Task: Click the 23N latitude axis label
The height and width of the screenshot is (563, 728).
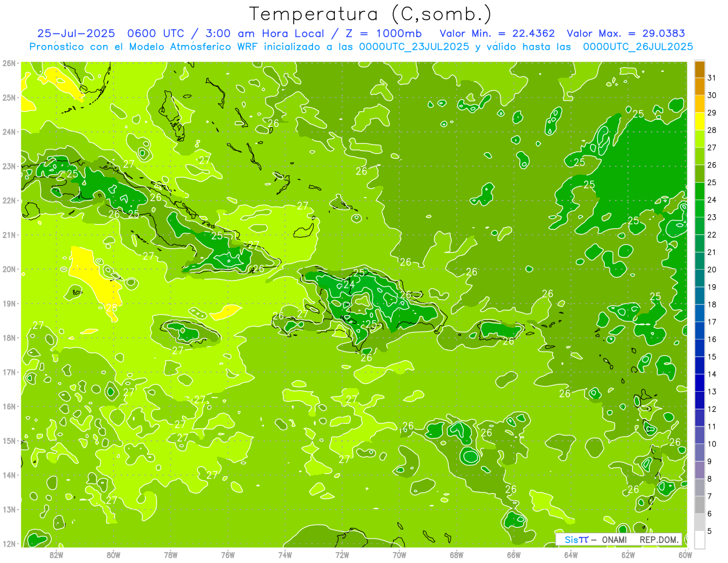Action: [8, 166]
